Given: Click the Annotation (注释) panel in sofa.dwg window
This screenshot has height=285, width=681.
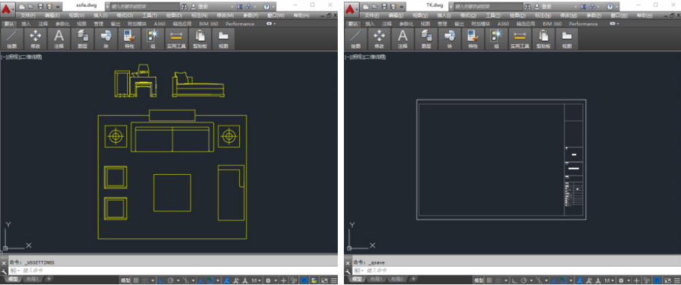Looking at the screenshot, I should click(58, 39).
